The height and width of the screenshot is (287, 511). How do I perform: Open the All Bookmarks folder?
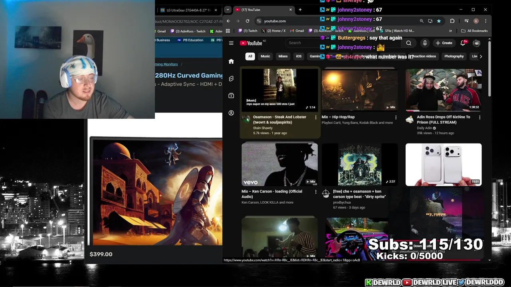(x=474, y=31)
